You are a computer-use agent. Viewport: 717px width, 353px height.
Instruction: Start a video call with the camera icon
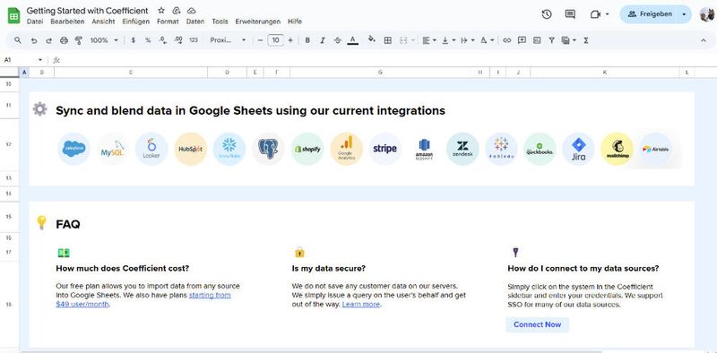[x=595, y=14]
